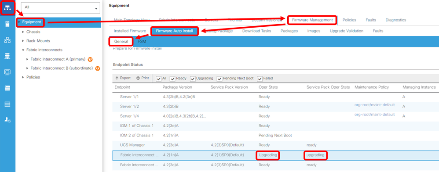Screen dimensions: 439x172
Task: Toggle the Upgrading filter checkbox
Action: pyautogui.click(x=193, y=79)
